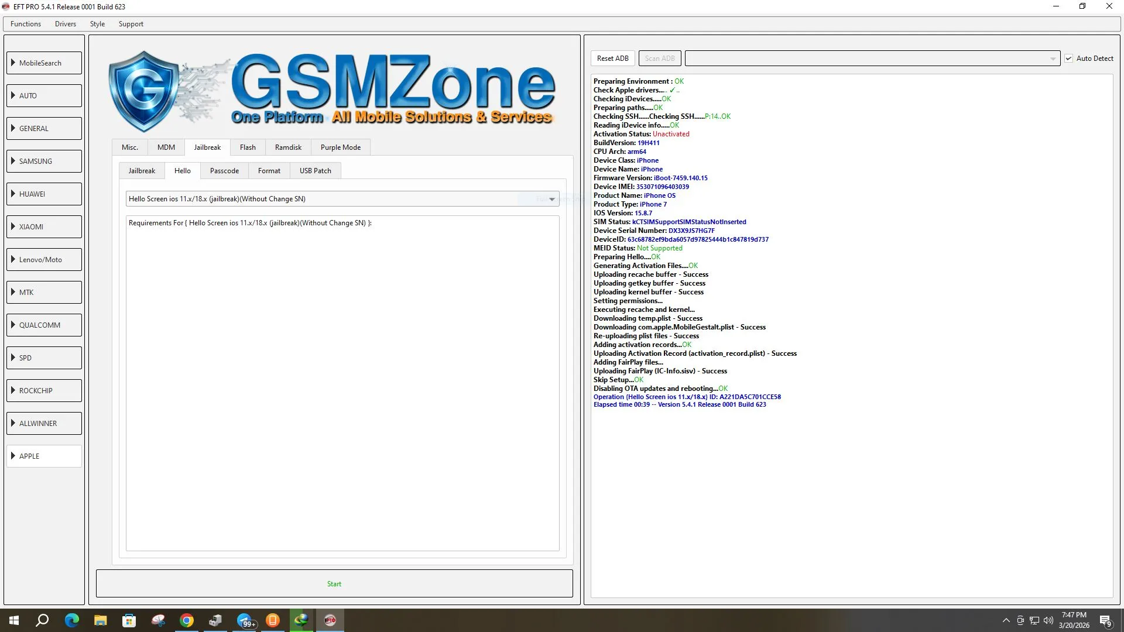Click the volume speaker tray icon
This screenshot has width=1124, height=632.
point(1048,620)
